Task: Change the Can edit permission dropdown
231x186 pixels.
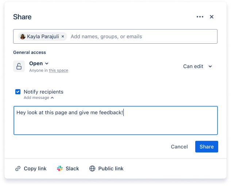Action: click(x=197, y=66)
